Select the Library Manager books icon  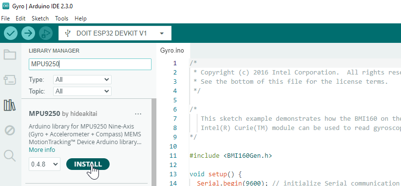[10, 105]
